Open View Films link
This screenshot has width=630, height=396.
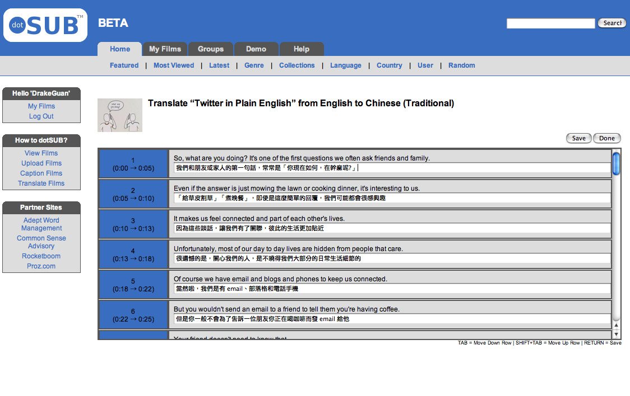click(41, 153)
